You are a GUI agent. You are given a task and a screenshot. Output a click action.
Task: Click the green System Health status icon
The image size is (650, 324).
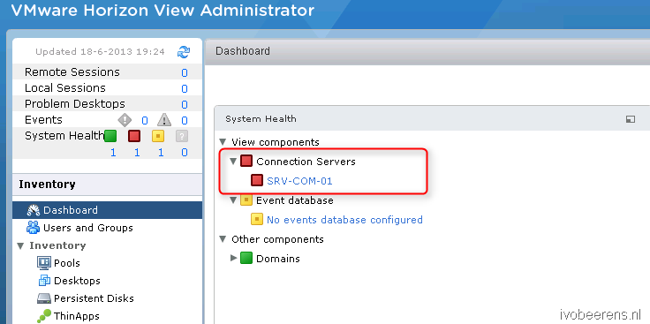pos(110,136)
